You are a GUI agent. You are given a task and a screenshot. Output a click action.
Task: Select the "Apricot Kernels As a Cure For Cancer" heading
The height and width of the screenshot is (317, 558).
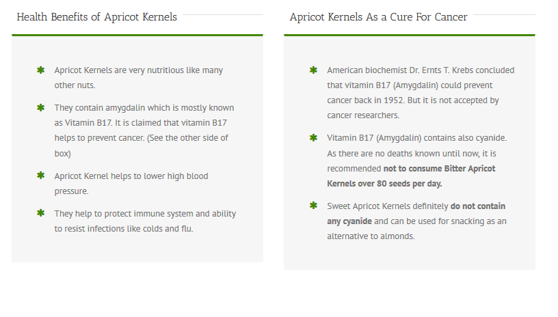[378, 17]
